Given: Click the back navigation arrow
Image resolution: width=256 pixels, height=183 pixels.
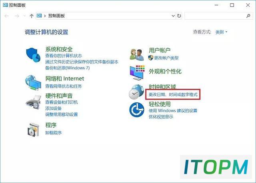Looking at the screenshot, I should click(7, 16).
